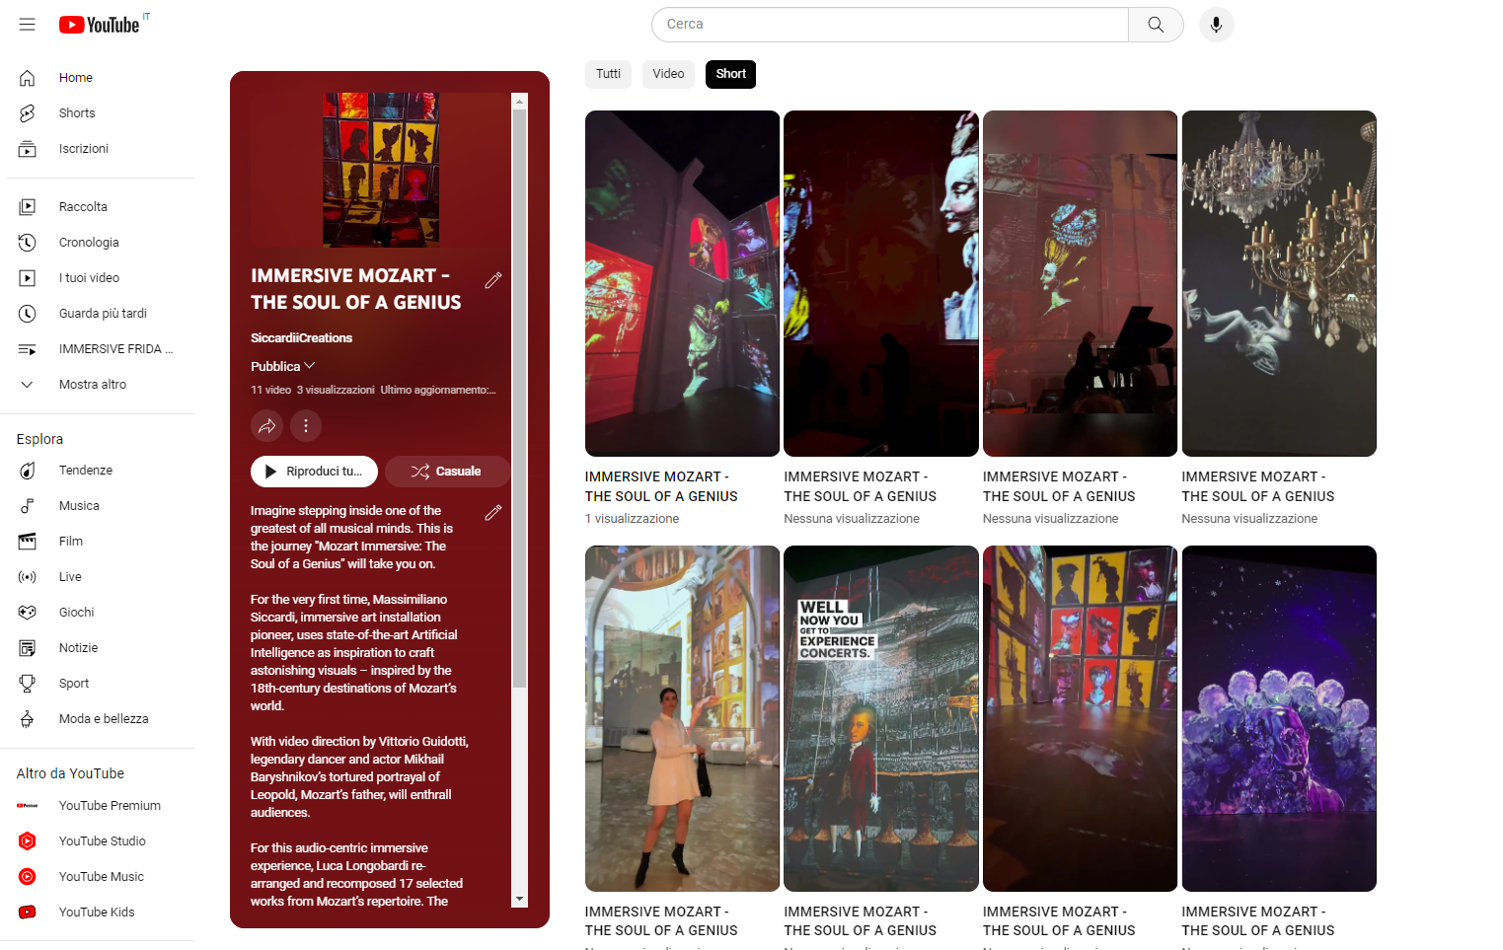Open short showing pianist at grand piano
The width and height of the screenshot is (1503, 950).
coord(1080,283)
